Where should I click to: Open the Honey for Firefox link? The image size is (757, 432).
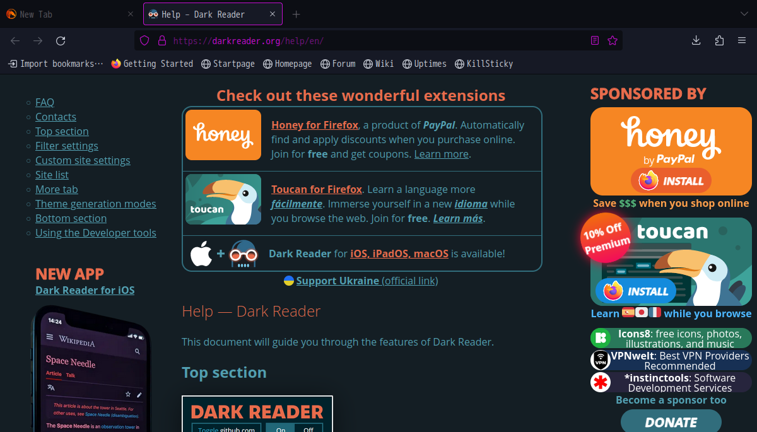pyautogui.click(x=315, y=125)
